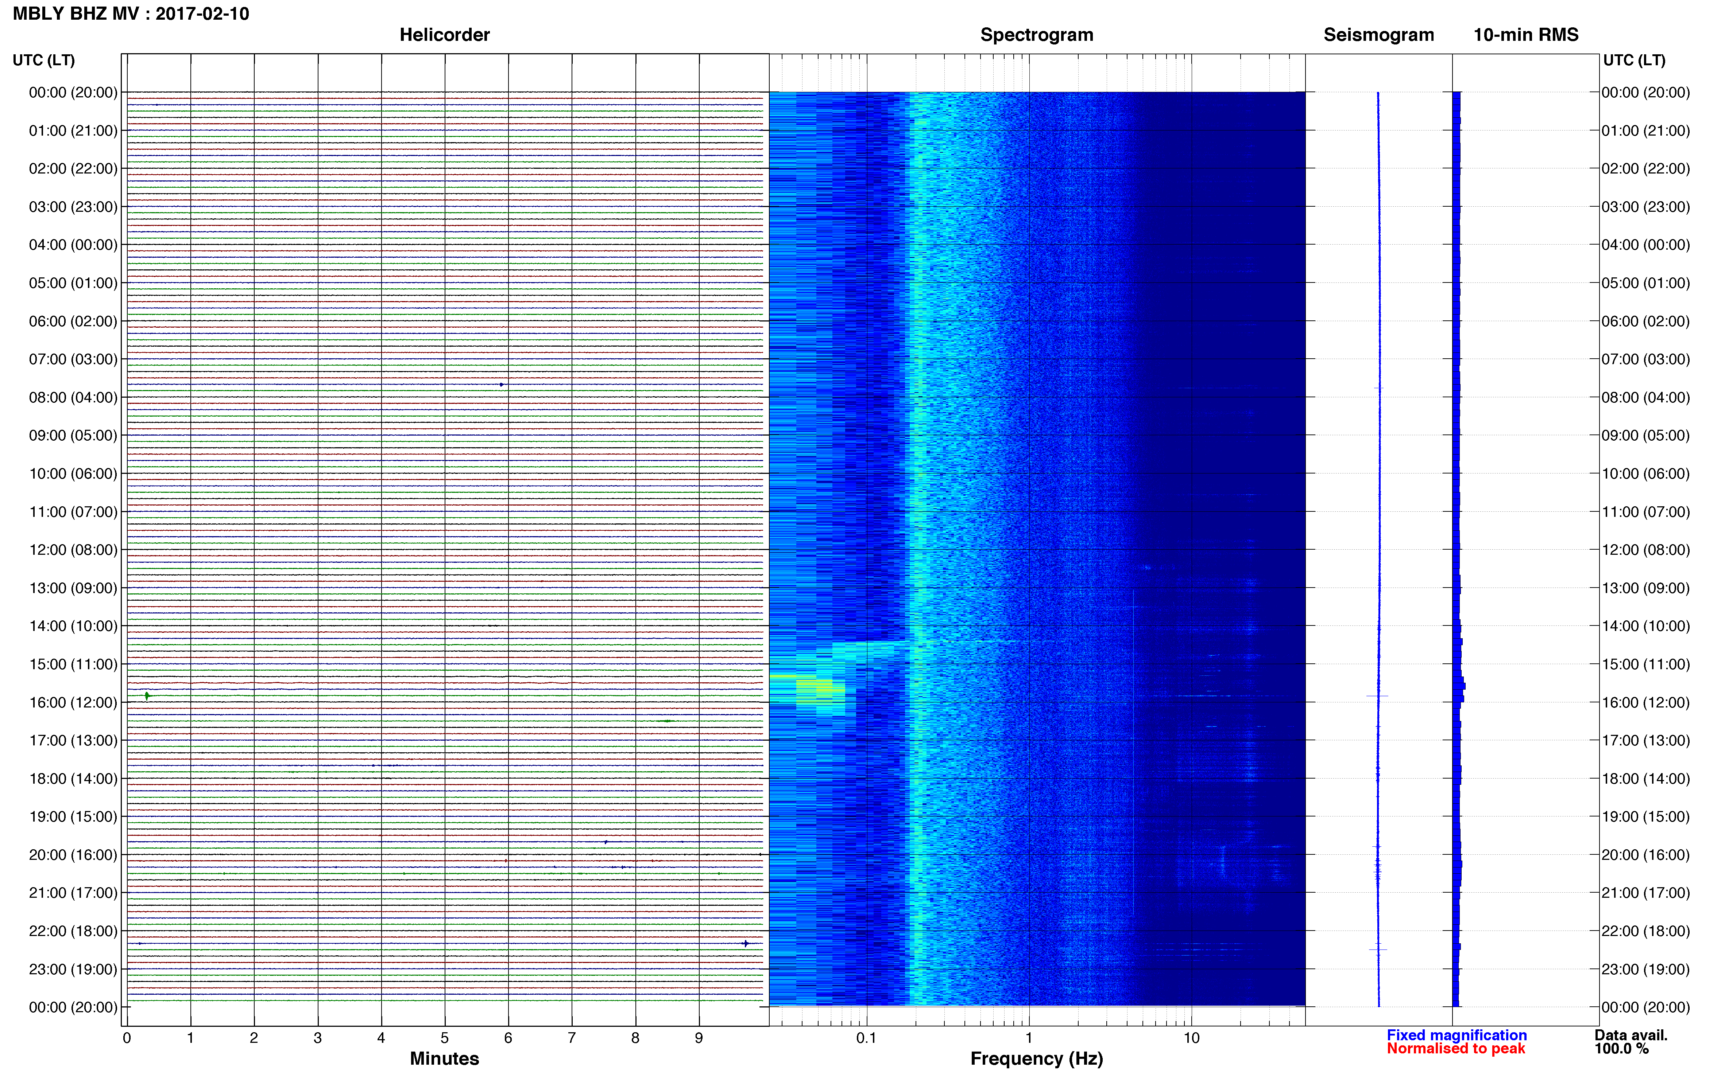The image size is (1729, 1080).
Task: Click Helicorder time label 06:00 (02:00)
Action: pos(73,321)
